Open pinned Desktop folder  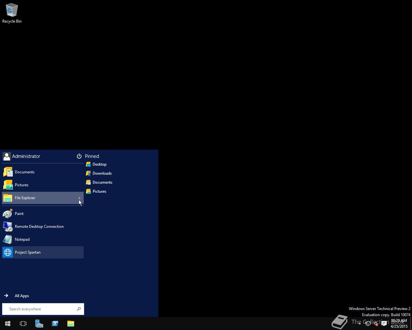tap(96, 164)
